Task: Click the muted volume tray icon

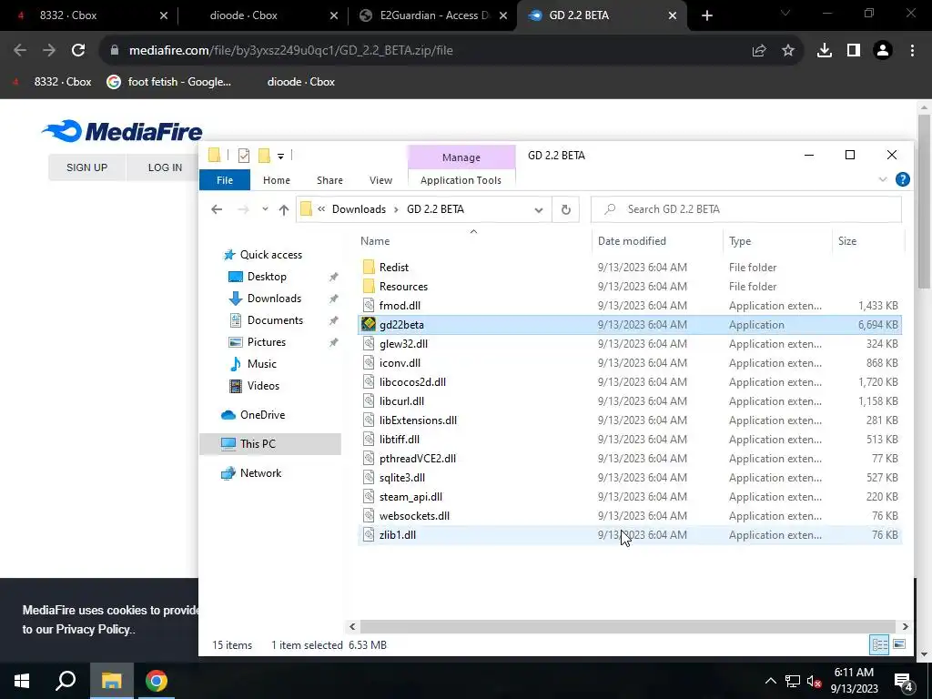Action: pyautogui.click(x=815, y=681)
